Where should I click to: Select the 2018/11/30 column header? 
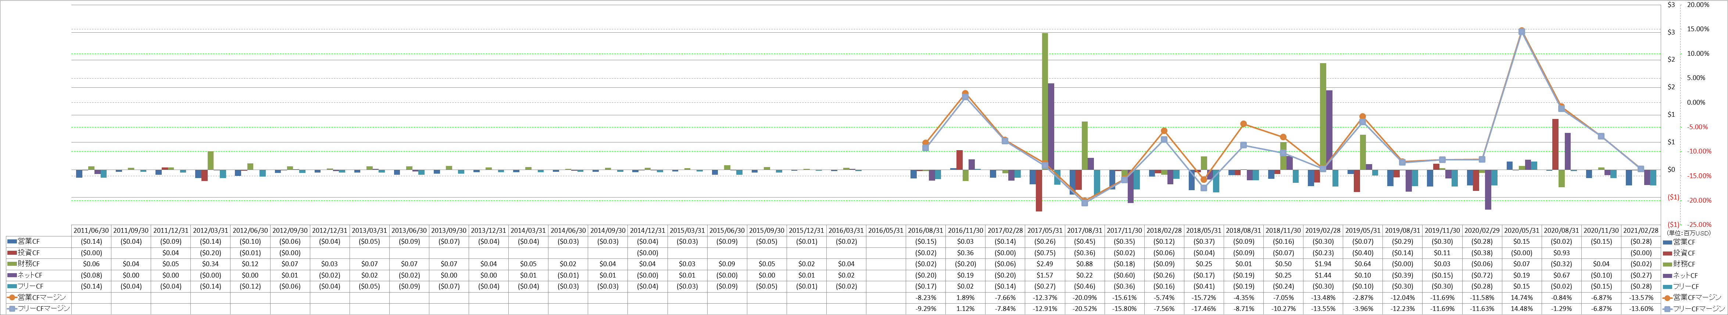1284,231
